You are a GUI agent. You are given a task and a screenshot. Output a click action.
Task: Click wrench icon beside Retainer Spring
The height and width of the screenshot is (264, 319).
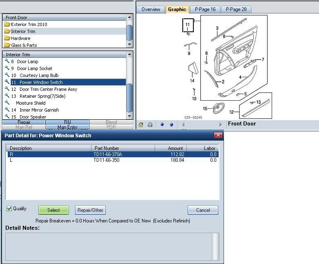(7, 96)
